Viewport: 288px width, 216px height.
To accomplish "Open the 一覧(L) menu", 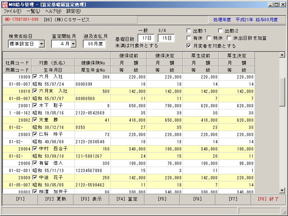I will (33, 11).
